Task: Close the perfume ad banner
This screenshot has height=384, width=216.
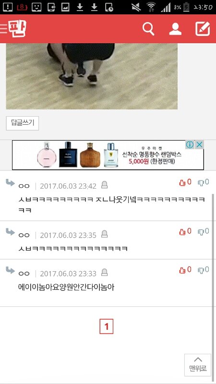Action: [x=200, y=145]
